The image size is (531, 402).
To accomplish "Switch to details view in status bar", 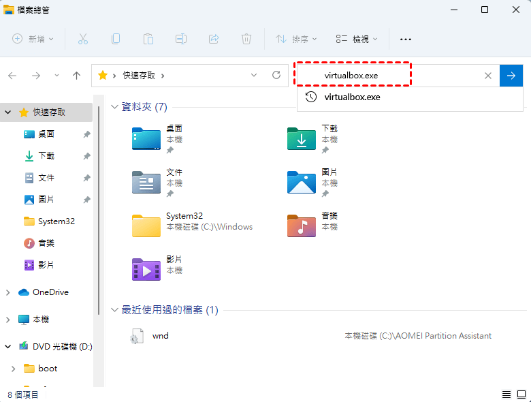I will 506,395.
